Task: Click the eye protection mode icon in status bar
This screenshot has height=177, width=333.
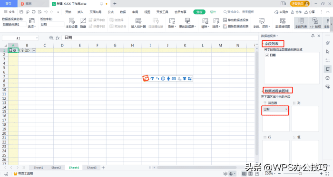Action: tap(225, 174)
